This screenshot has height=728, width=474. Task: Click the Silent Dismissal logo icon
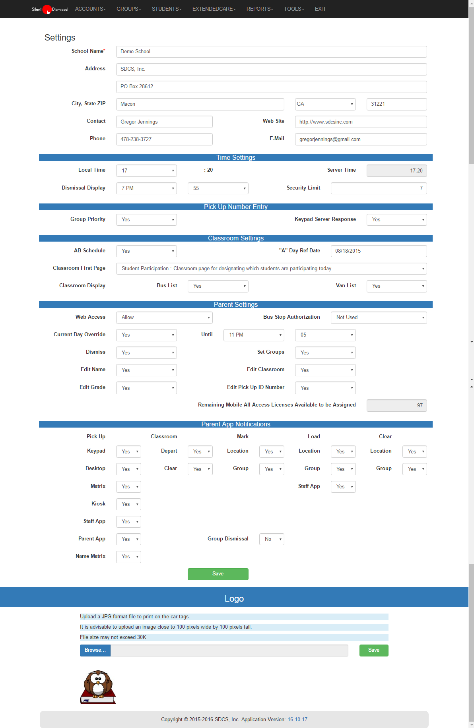47,9
